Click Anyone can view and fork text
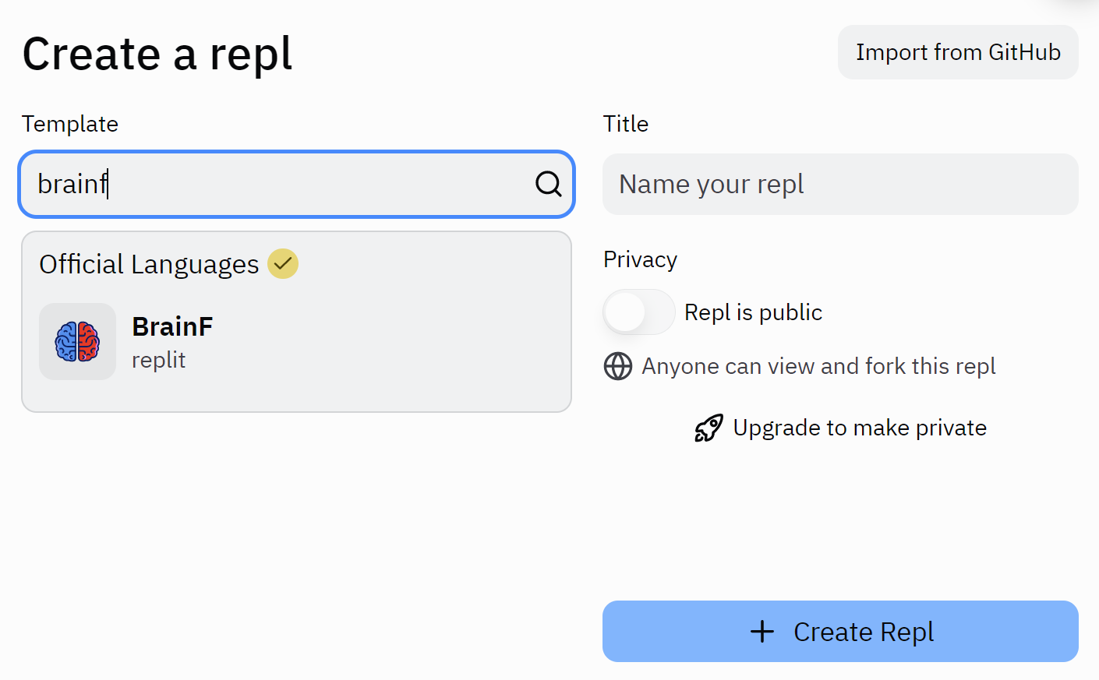Viewport: 1099px width, 680px height. point(818,366)
